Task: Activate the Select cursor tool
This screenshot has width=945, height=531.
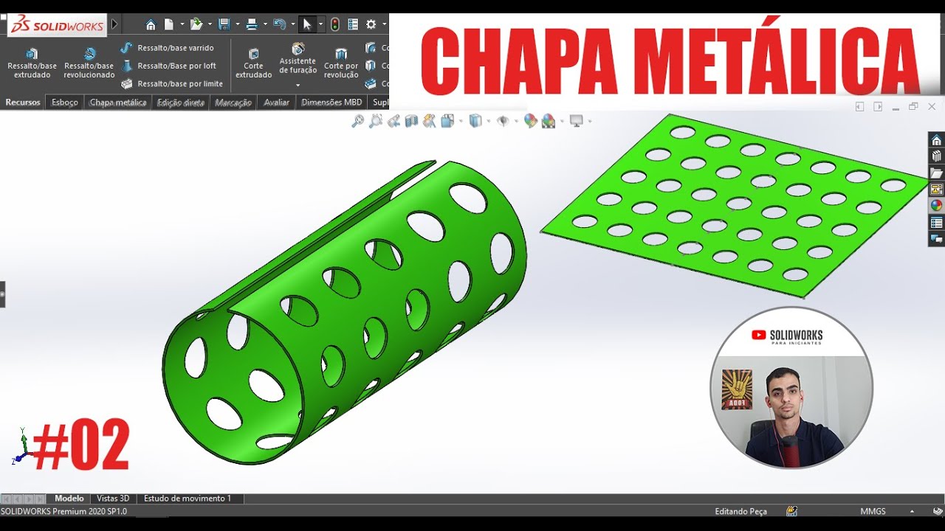Action: 307,24
